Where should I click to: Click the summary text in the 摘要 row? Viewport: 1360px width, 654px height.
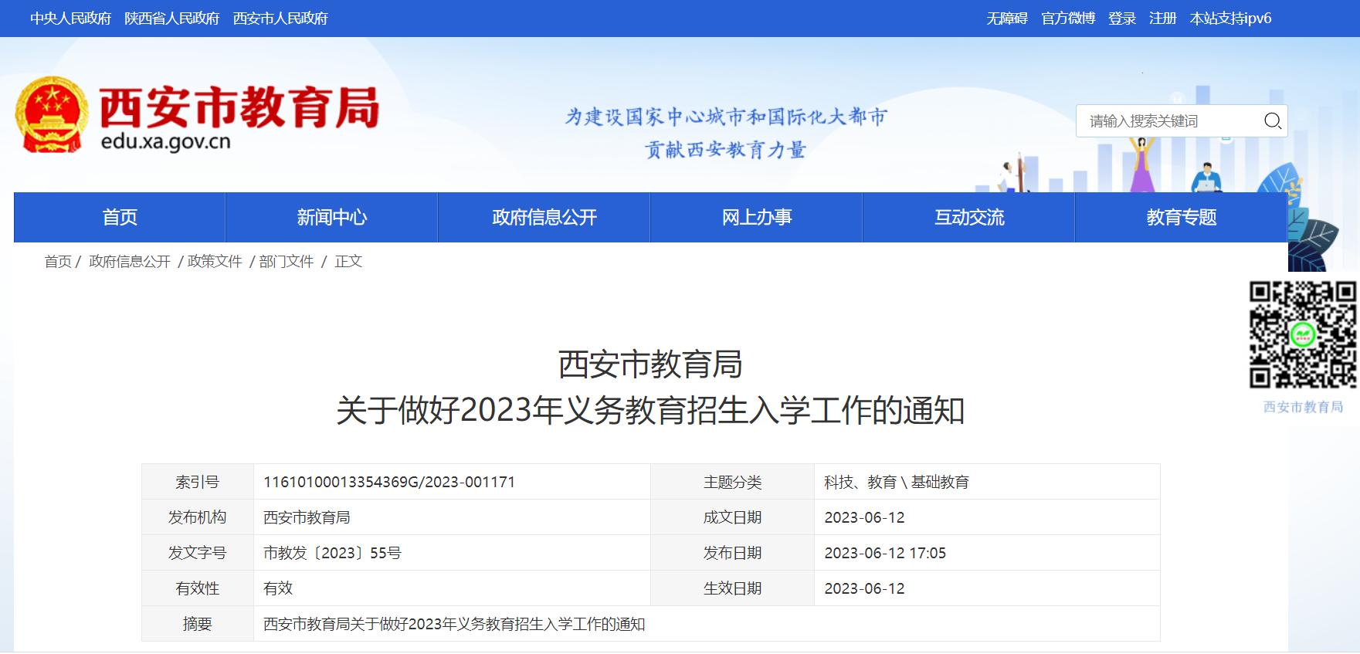[454, 624]
